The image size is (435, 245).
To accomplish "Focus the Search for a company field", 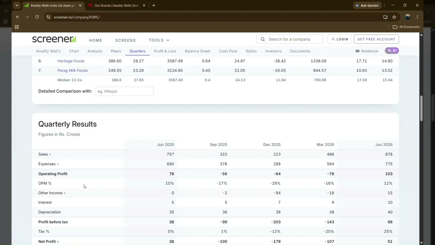I will 290,39.
